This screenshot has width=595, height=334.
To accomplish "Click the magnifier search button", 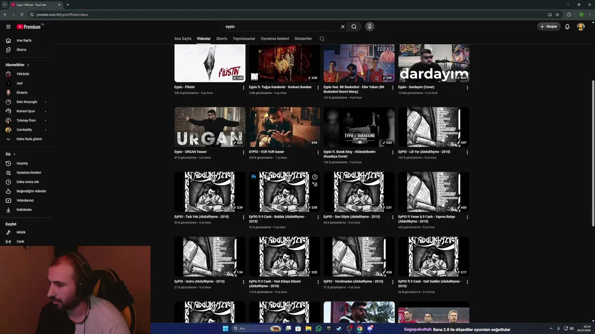I will click(354, 26).
